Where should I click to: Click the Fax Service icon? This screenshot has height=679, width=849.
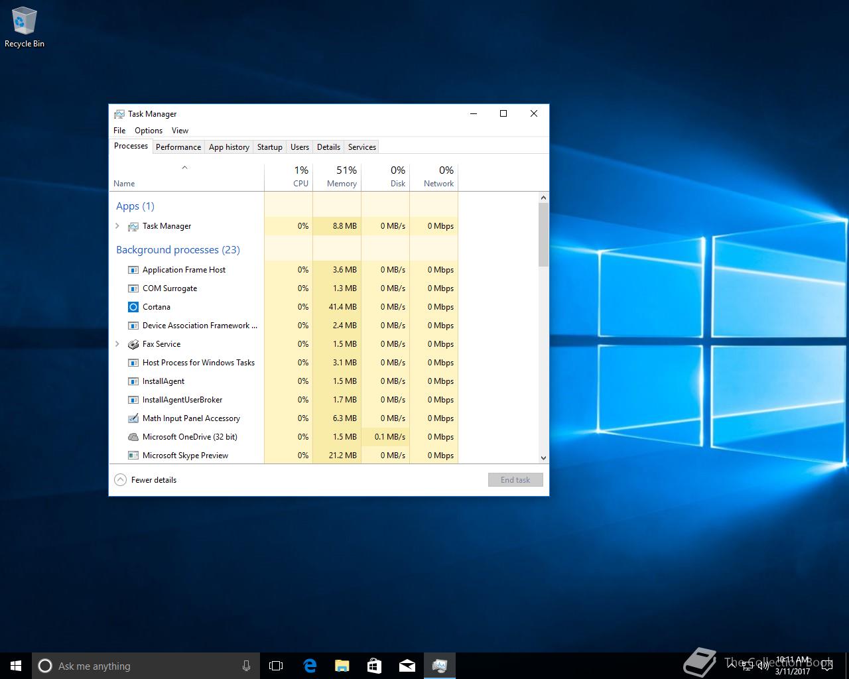(x=133, y=344)
